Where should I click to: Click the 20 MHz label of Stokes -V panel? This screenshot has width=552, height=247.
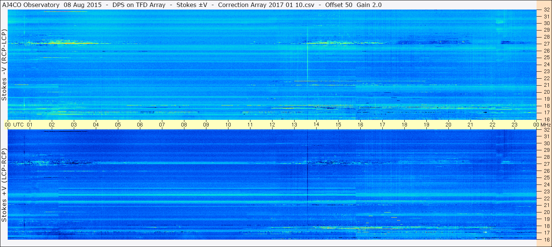(546, 92)
